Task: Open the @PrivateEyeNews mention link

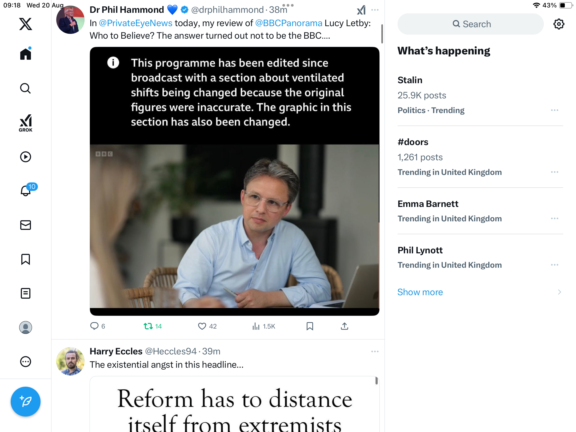Action: click(135, 23)
